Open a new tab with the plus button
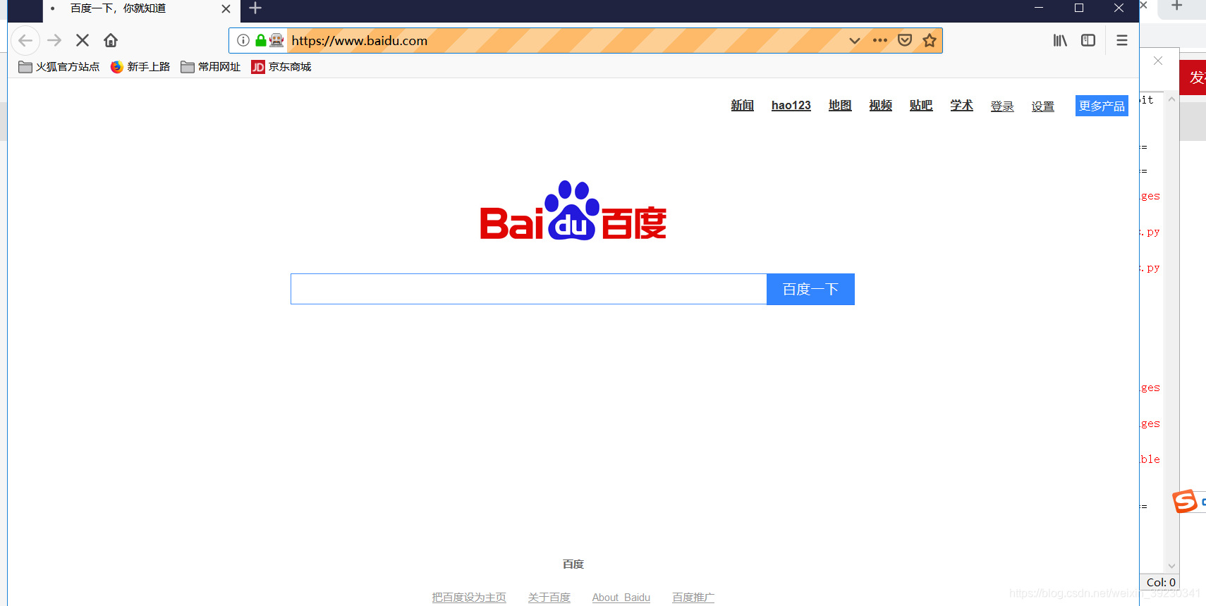This screenshot has height=606, width=1206. click(x=255, y=8)
